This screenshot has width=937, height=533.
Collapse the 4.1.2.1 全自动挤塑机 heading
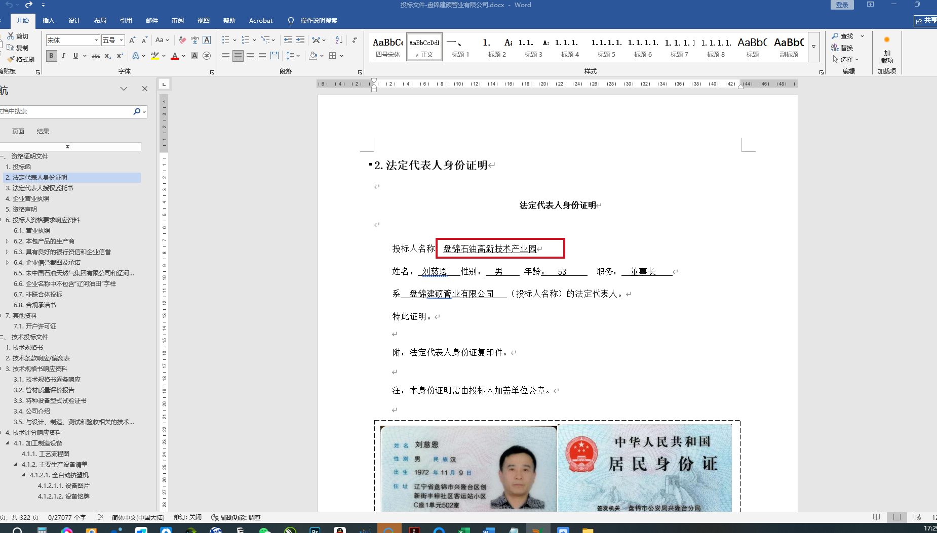pos(23,475)
